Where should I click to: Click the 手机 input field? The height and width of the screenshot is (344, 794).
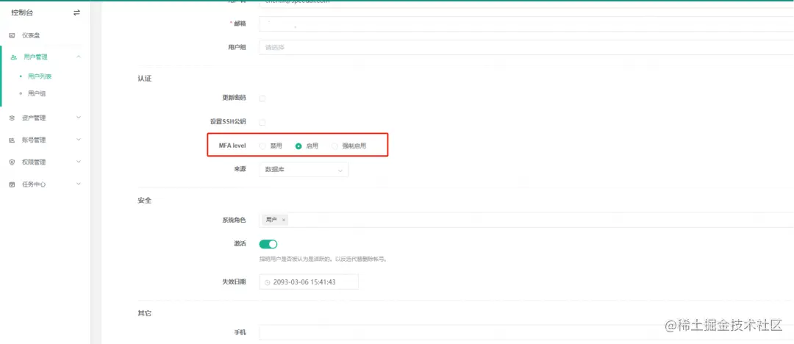pyautogui.click(x=526, y=332)
